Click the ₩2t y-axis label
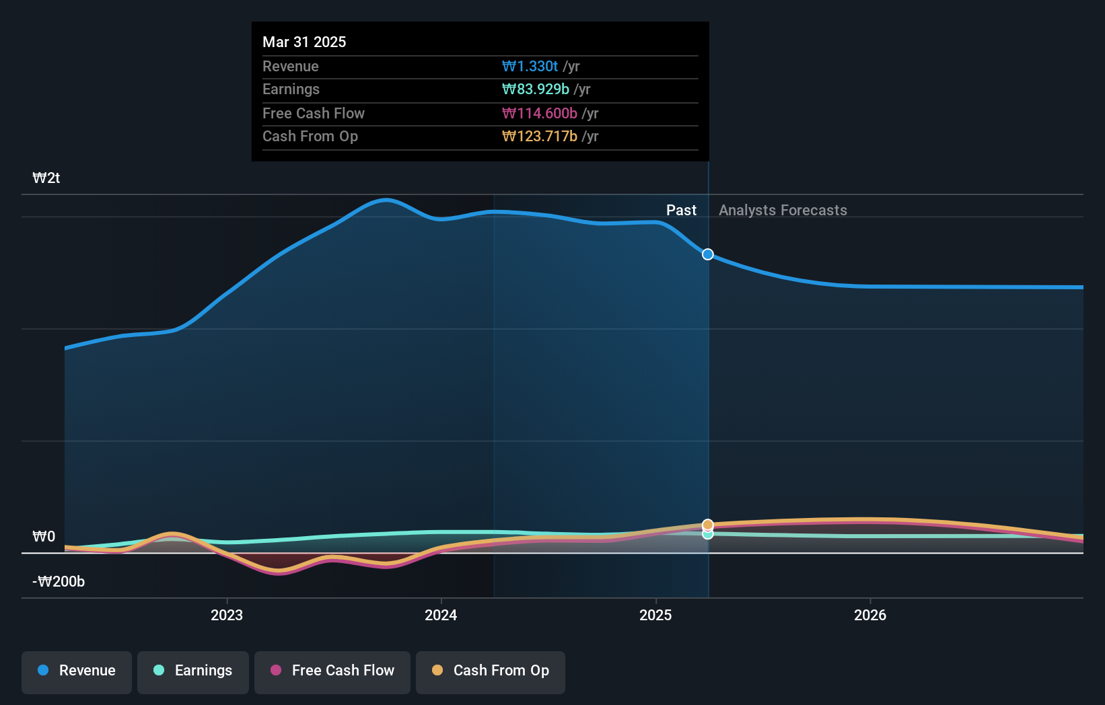1105x705 pixels. 46,178
